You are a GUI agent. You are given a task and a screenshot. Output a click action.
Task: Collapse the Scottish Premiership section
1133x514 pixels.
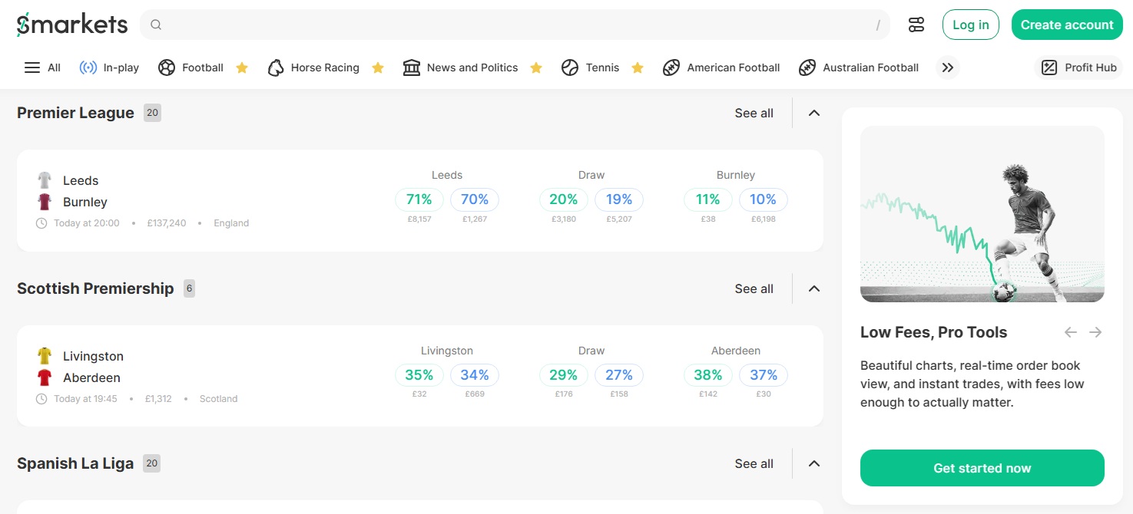pyautogui.click(x=814, y=288)
